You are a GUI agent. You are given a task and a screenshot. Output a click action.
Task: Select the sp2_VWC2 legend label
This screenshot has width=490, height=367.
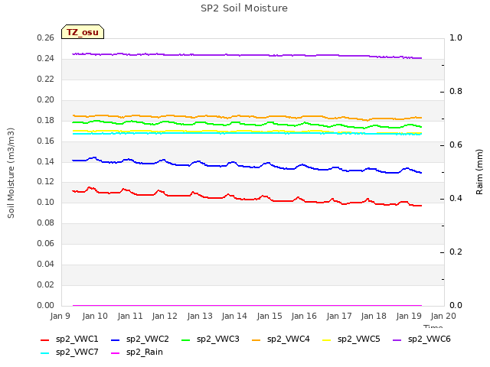coord(148,339)
